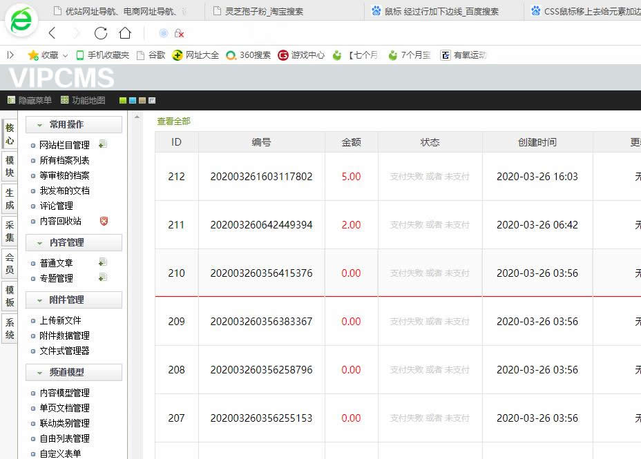The image size is (641, 459).
Task: Click the add icon next to 普通文章
Action: point(103,262)
